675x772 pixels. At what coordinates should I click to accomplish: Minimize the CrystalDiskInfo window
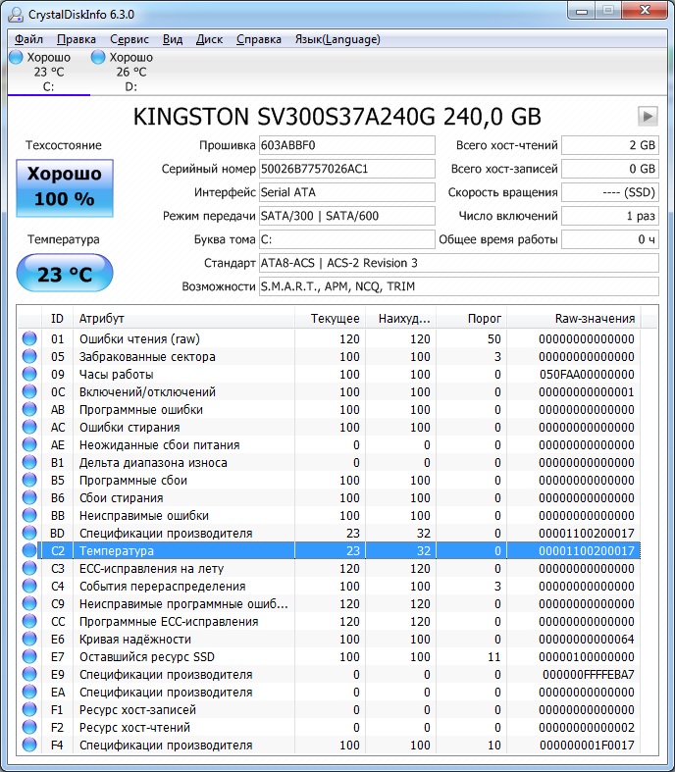tap(582, 11)
